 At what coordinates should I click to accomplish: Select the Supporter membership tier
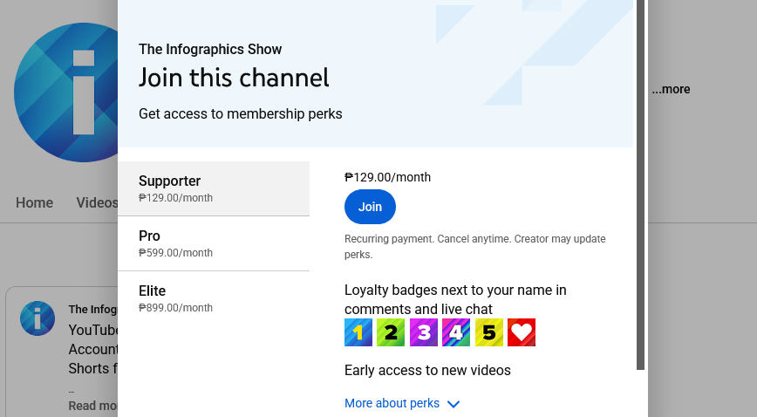214,188
